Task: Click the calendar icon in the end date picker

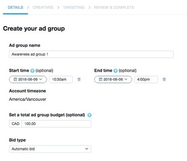Action: 100,79
